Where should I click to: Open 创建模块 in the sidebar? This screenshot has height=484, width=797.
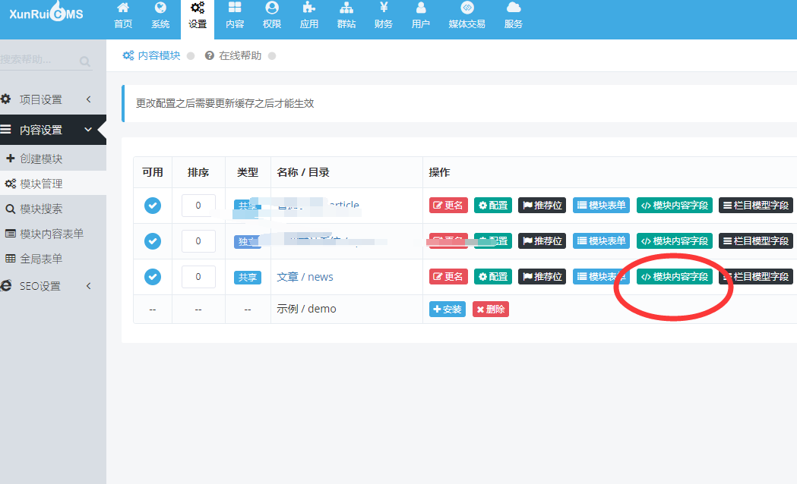pyautogui.click(x=53, y=159)
